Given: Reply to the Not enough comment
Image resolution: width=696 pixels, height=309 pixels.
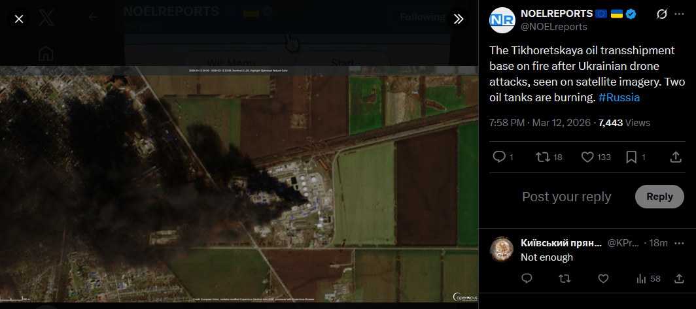Looking at the screenshot, I should tap(527, 278).
